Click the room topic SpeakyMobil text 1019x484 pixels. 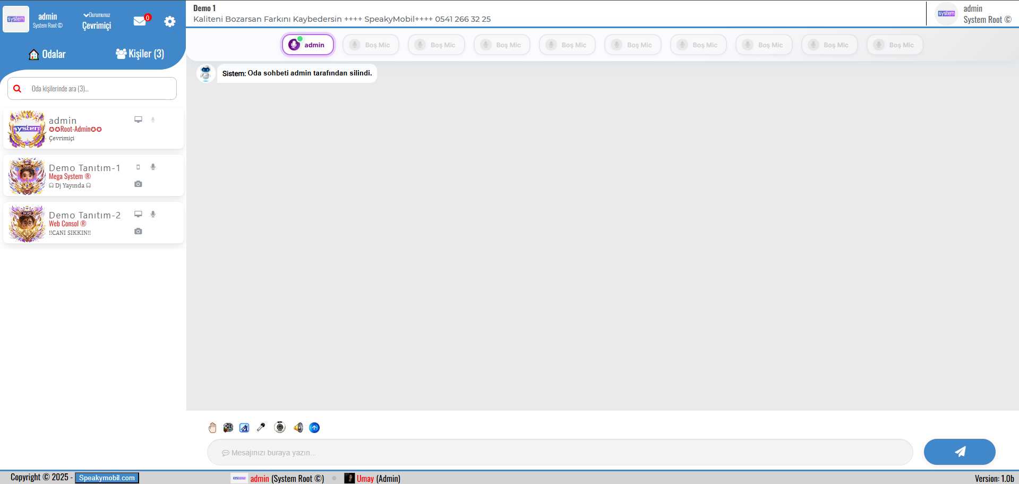coord(342,19)
